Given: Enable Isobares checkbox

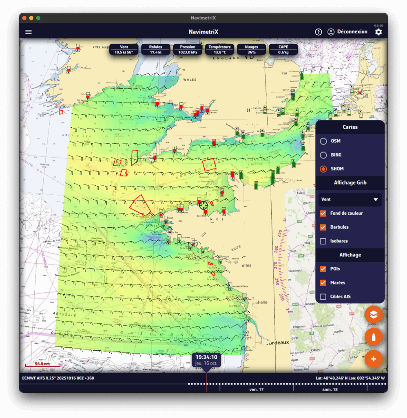Looking at the screenshot, I should 323,241.
